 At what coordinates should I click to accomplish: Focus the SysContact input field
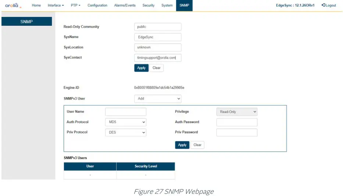click(x=158, y=58)
